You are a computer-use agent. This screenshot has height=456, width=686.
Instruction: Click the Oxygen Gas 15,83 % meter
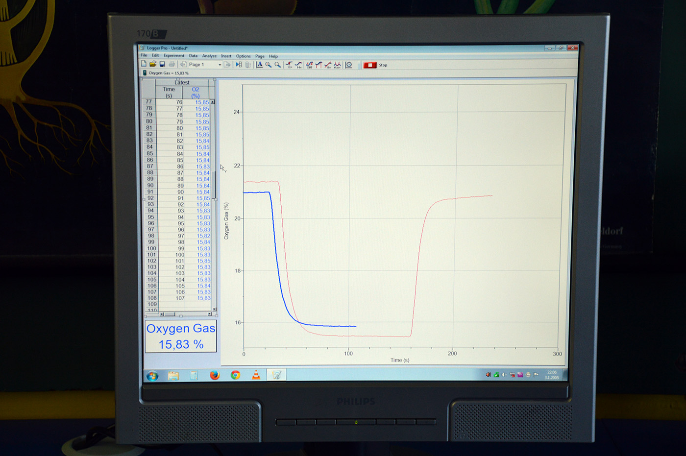181,336
